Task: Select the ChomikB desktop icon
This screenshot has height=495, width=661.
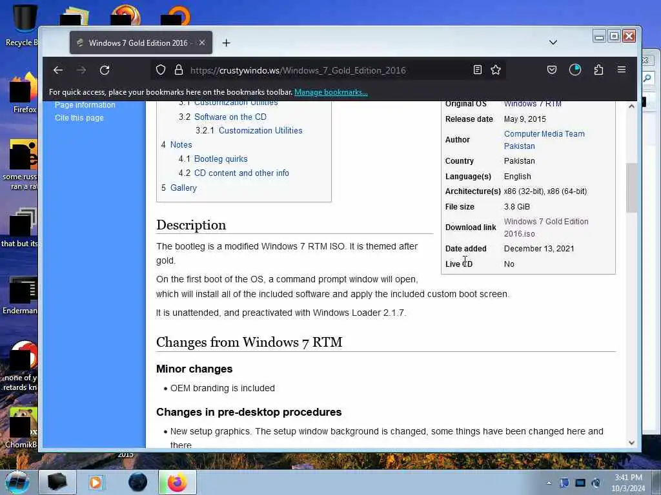Action: [x=22, y=428]
